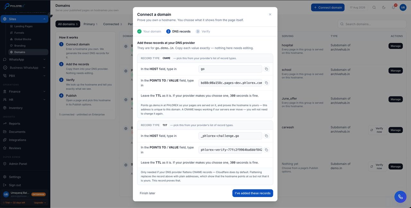Manage the June_offer domain

(x=396, y=99)
